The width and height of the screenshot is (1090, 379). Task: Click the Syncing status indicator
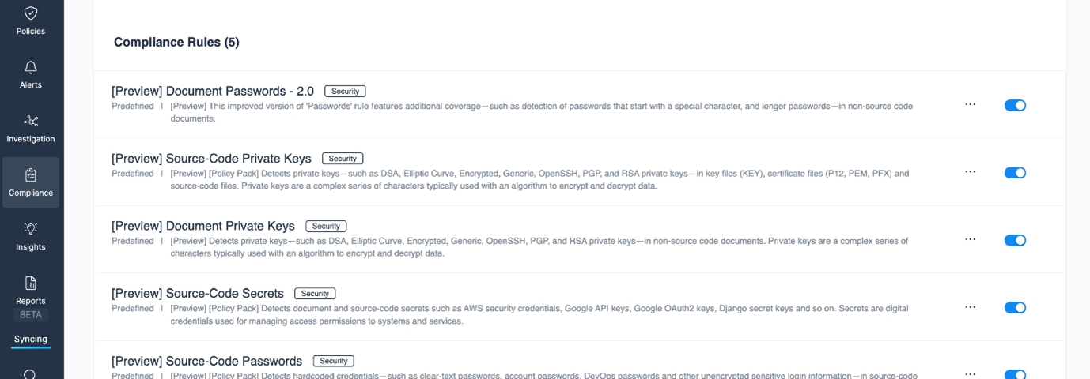point(30,340)
